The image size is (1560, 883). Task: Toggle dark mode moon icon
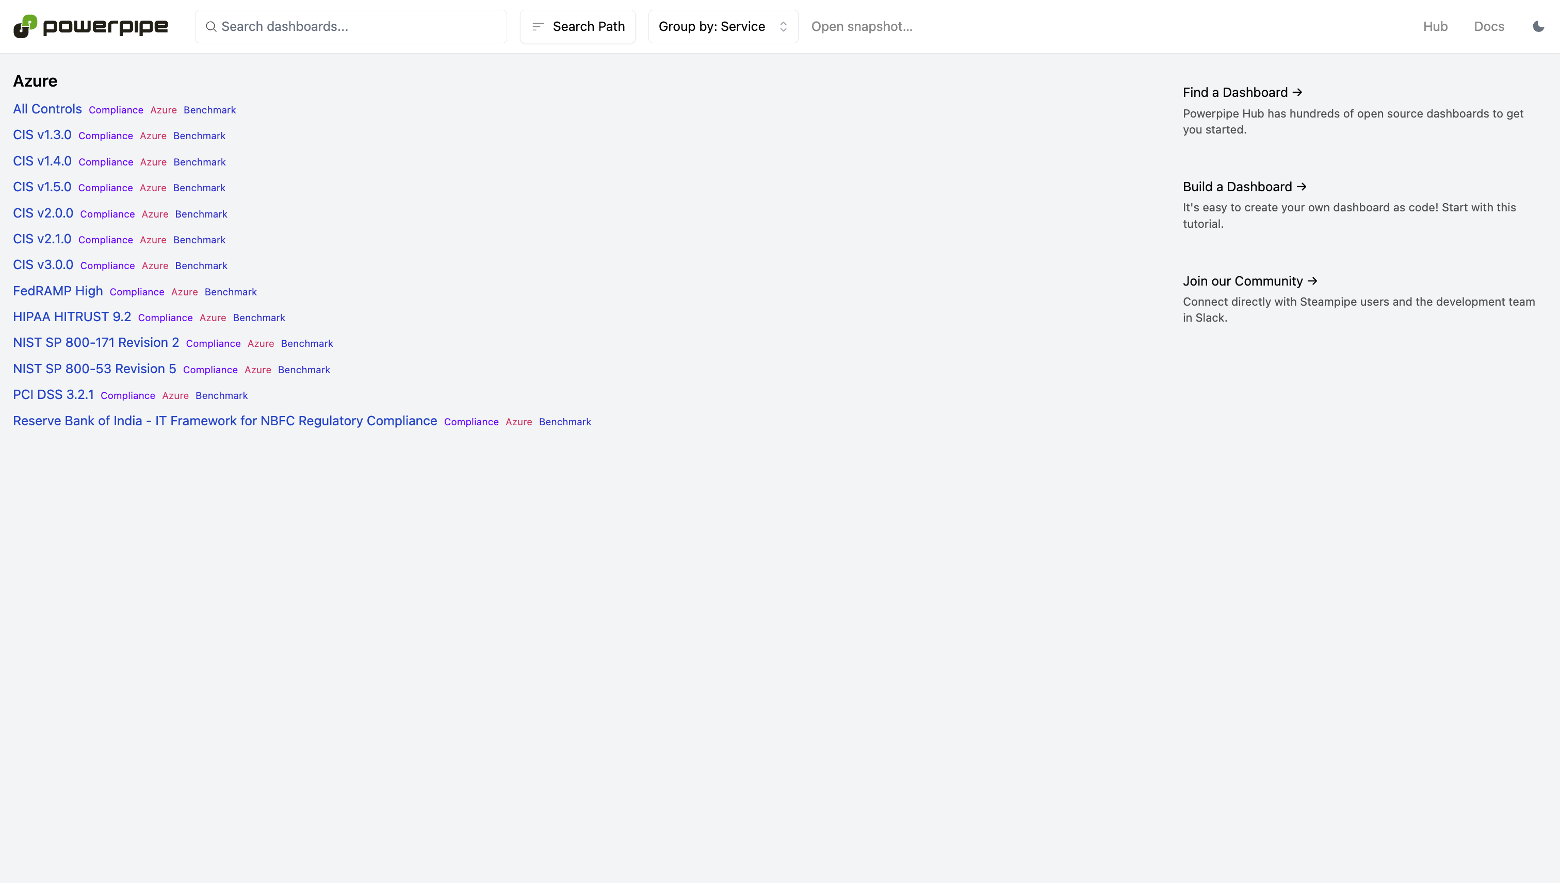coord(1538,27)
